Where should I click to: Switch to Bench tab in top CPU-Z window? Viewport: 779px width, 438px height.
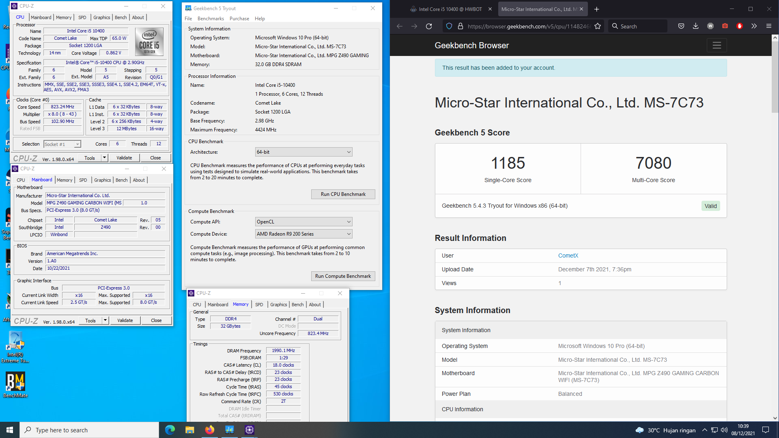(x=121, y=17)
